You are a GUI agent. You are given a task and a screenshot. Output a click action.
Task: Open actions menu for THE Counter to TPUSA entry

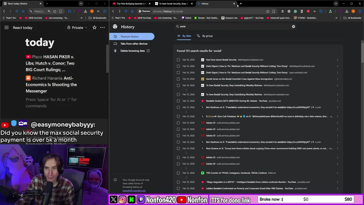(338, 173)
